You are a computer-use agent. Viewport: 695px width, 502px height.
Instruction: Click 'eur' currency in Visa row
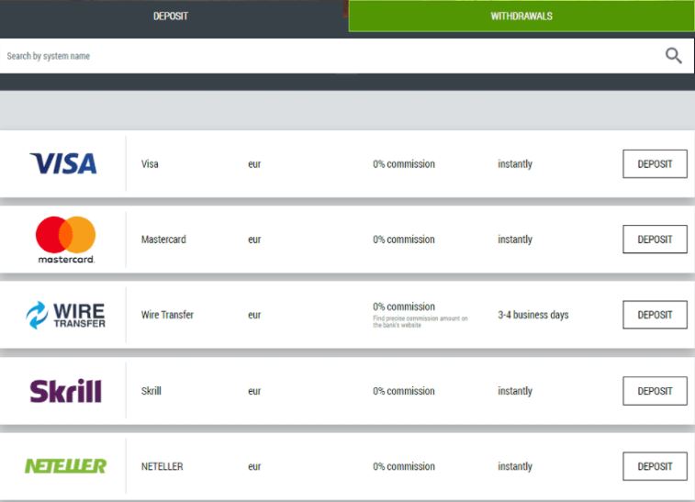click(254, 164)
